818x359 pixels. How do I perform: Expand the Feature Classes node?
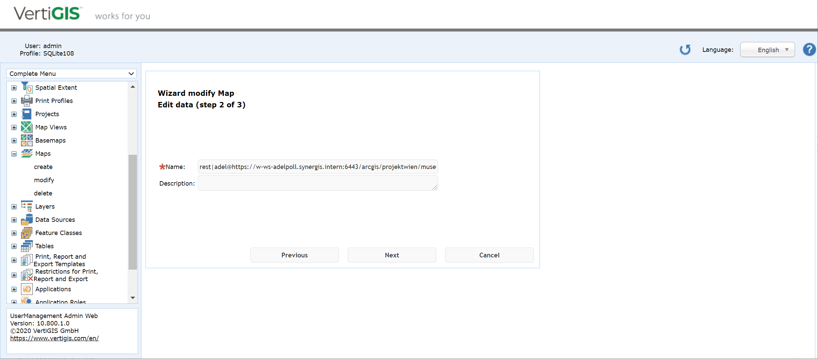pyautogui.click(x=14, y=233)
